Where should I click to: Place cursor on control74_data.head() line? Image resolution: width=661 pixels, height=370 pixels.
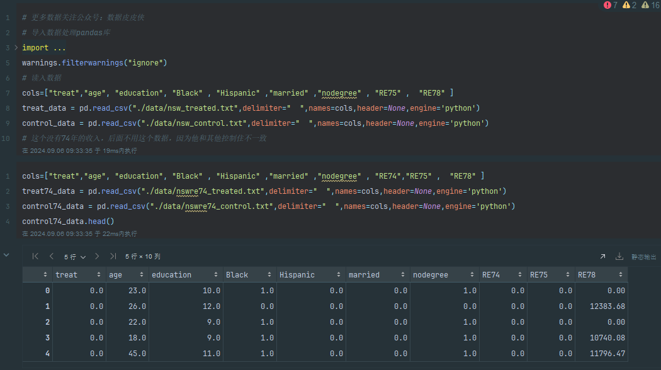[68, 221]
